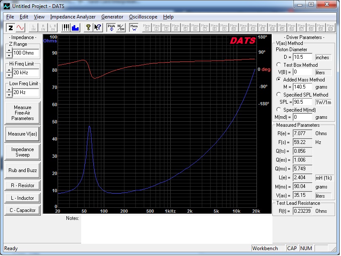Click the Mem 15 memory slot icon
Viewport: 341px width, 256px height.
282,28
